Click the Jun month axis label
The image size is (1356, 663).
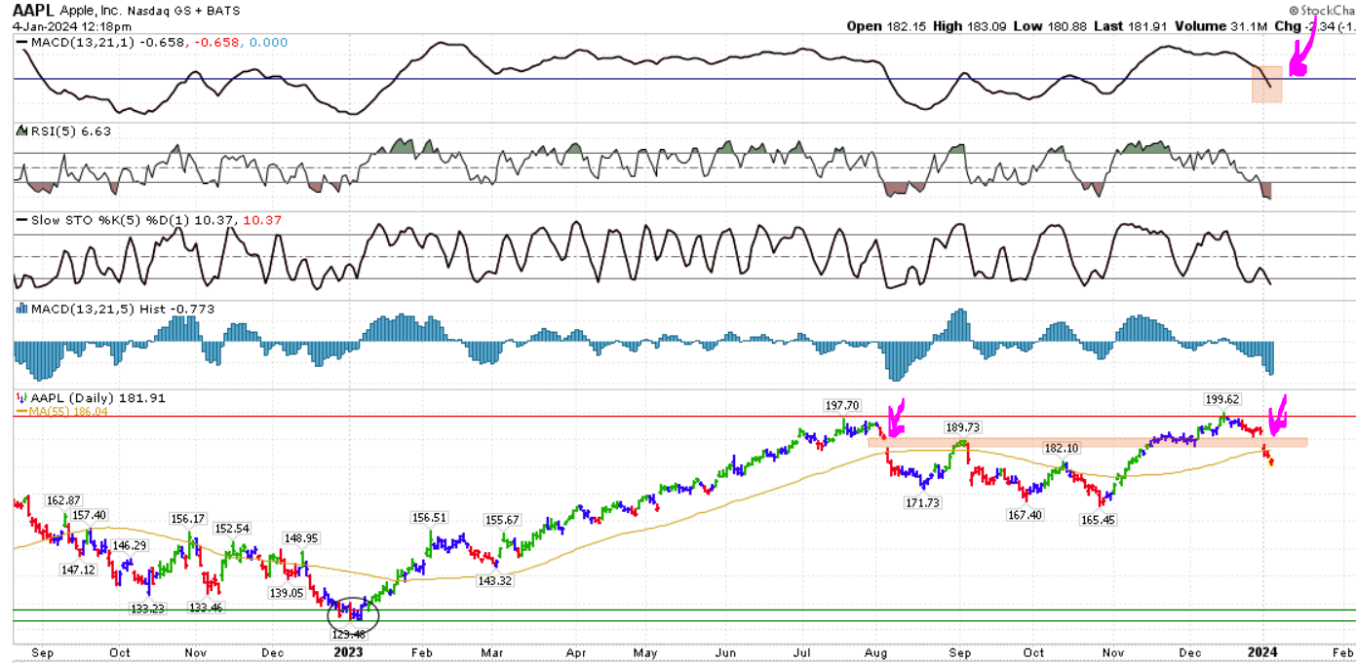click(x=725, y=653)
